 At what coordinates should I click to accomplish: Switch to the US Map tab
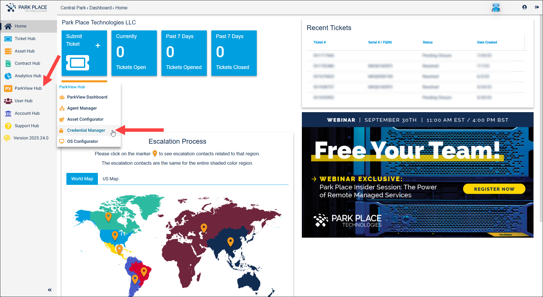click(111, 179)
